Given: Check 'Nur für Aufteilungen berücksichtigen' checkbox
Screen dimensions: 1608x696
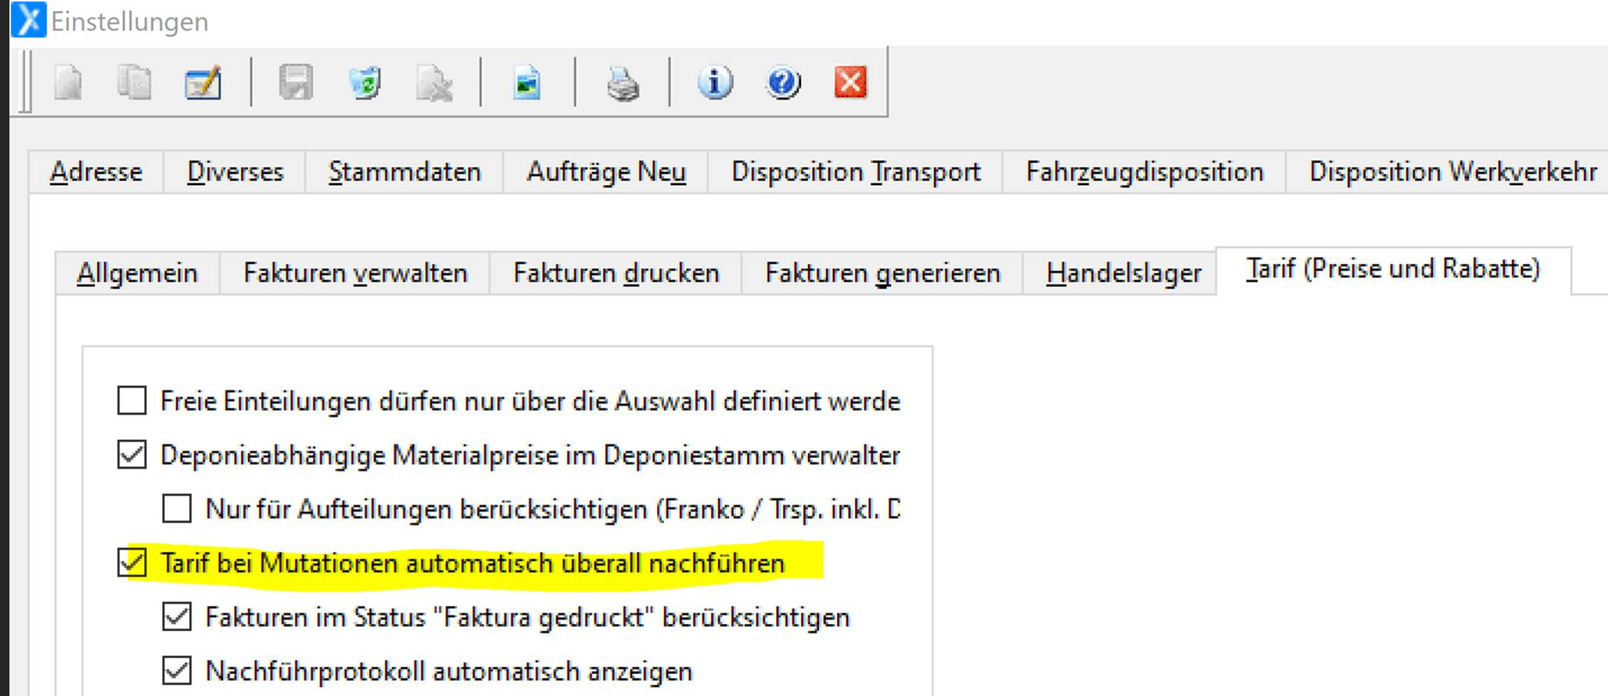Looking at the screenshot, I should (x=178, y=508).
